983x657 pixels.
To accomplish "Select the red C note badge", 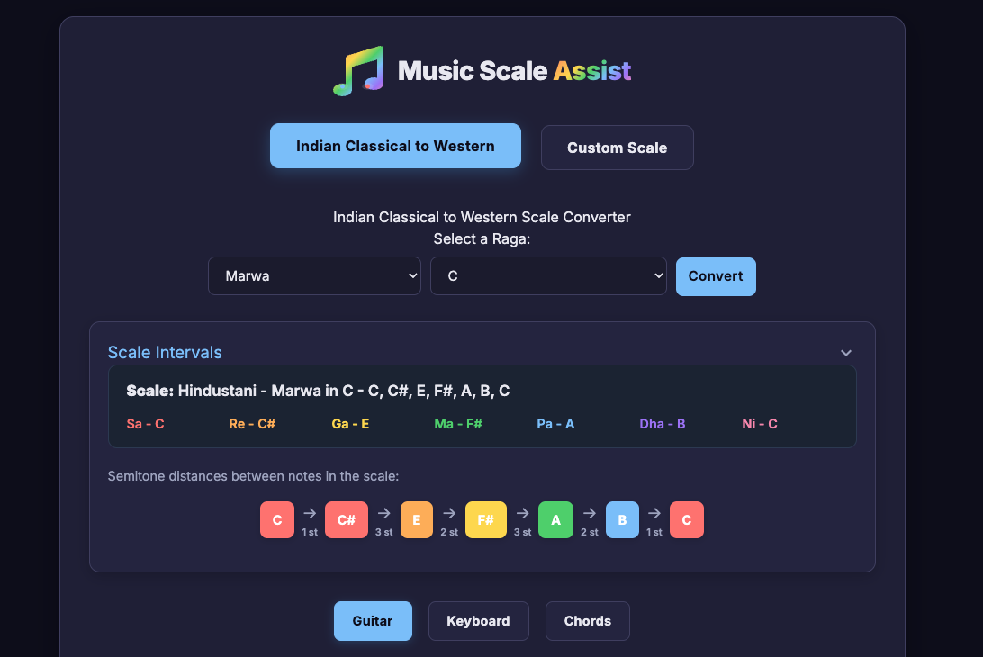I will pos(276,519).
